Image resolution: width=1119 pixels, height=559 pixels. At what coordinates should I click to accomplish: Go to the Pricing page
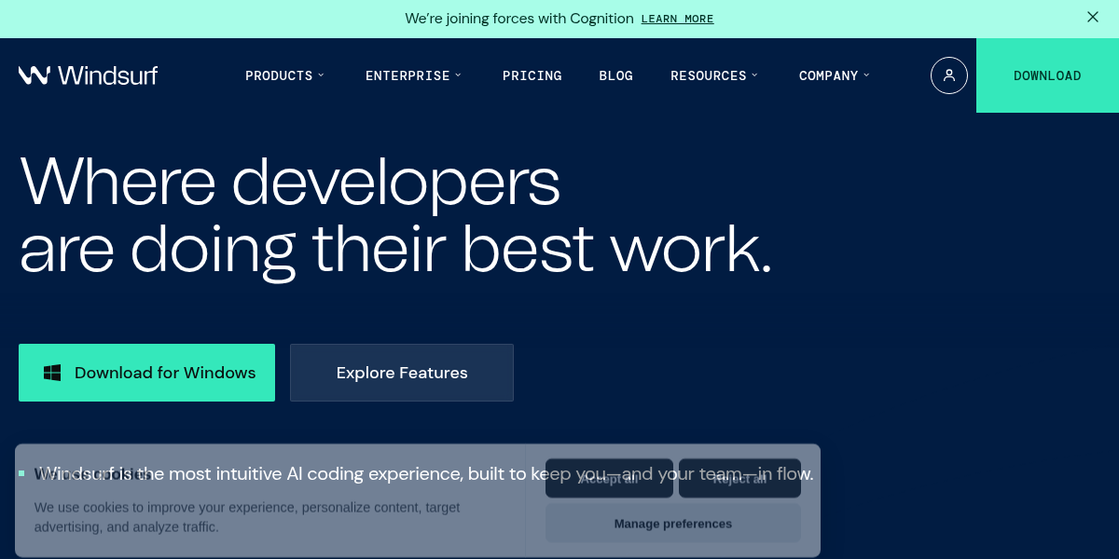click(x=532, y=75)
